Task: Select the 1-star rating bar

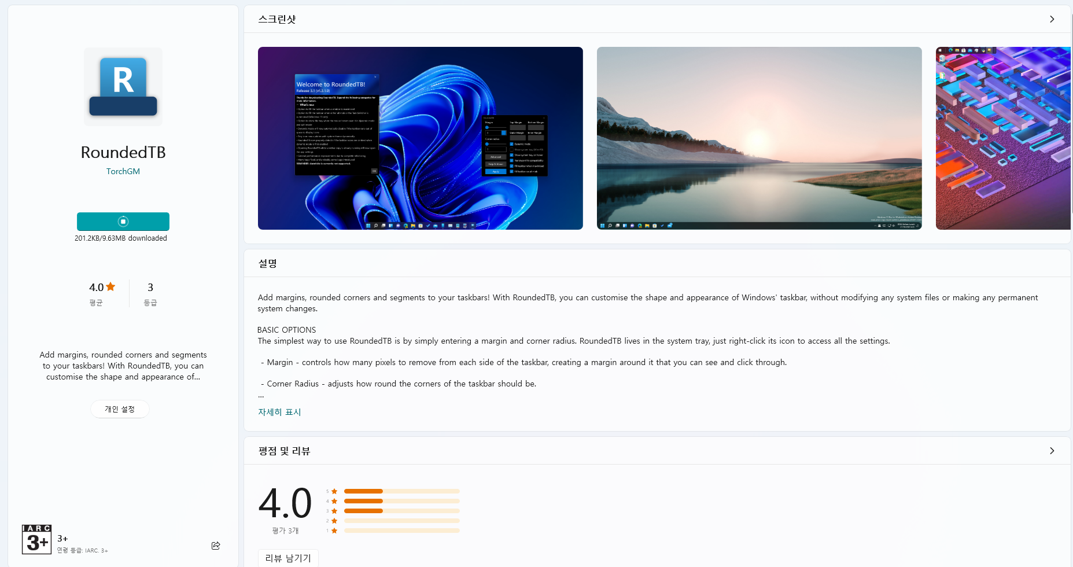Action: [x=402, y=531]
